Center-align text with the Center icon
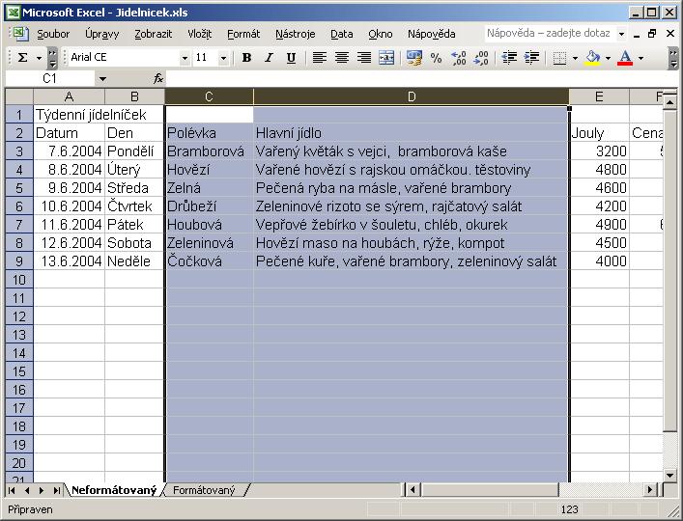 [x=342, y=57]
